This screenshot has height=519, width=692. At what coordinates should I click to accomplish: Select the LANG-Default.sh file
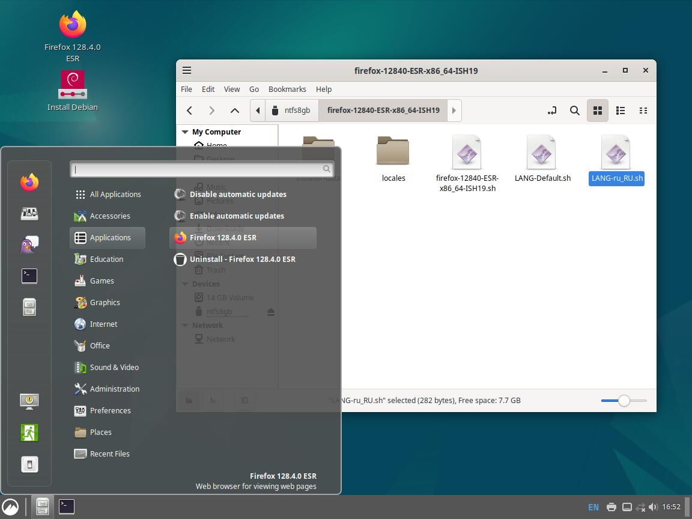click(542, 159)
